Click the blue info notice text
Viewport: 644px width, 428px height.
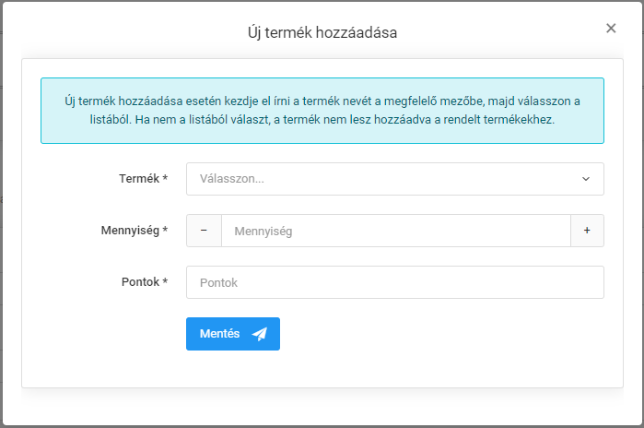click(322, 111)
